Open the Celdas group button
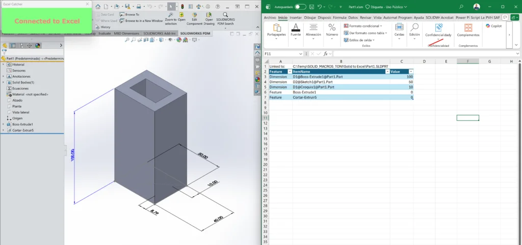The width and height of the screenshot is (522, 245). coord(399,32)
